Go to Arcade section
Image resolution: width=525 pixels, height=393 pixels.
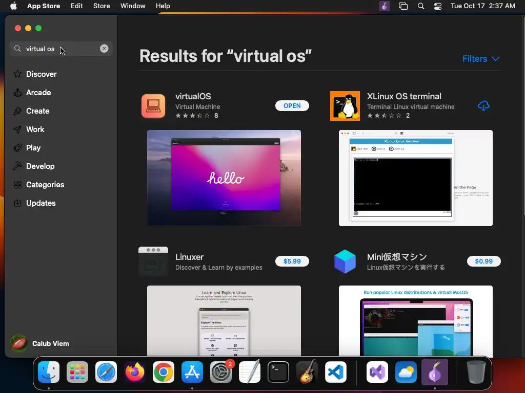[38, 93]
